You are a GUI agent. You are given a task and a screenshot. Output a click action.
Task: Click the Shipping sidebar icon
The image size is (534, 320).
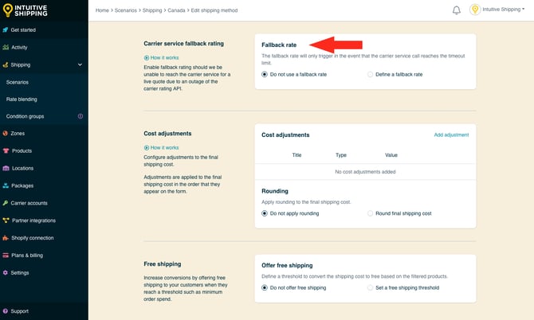5,64
